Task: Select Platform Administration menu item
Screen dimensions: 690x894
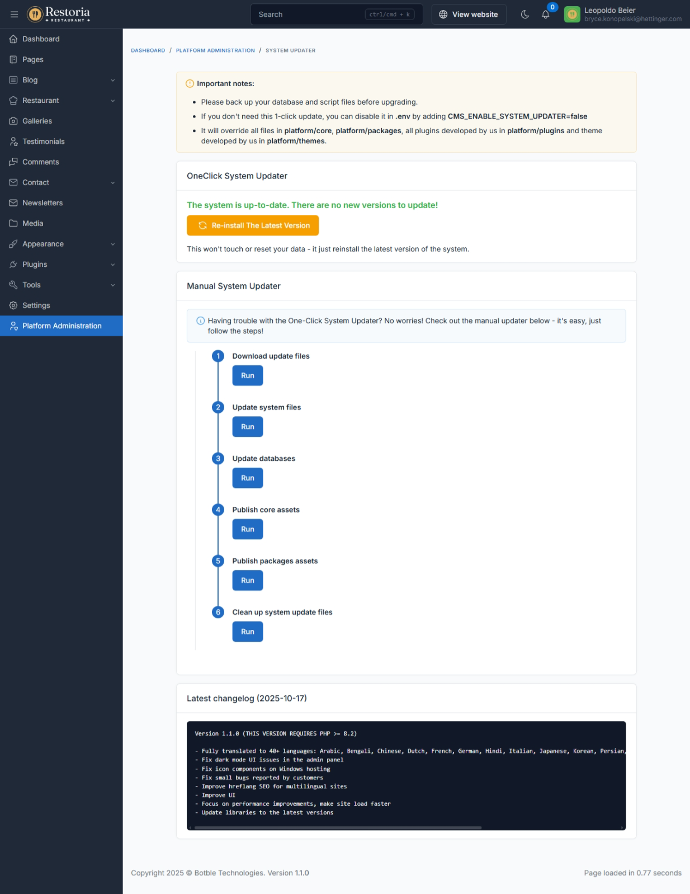Action: coord(62,326)
